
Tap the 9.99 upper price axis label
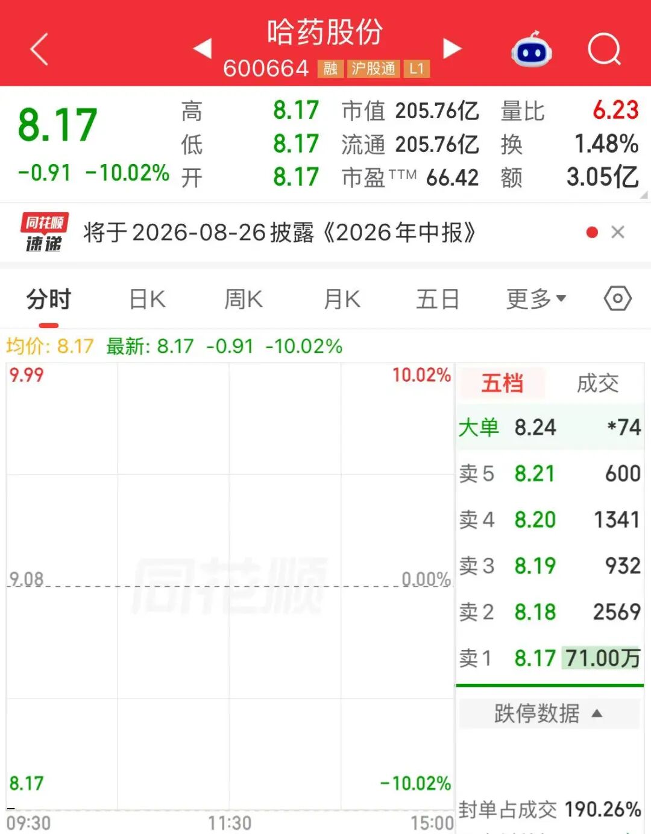click(27, 375)
